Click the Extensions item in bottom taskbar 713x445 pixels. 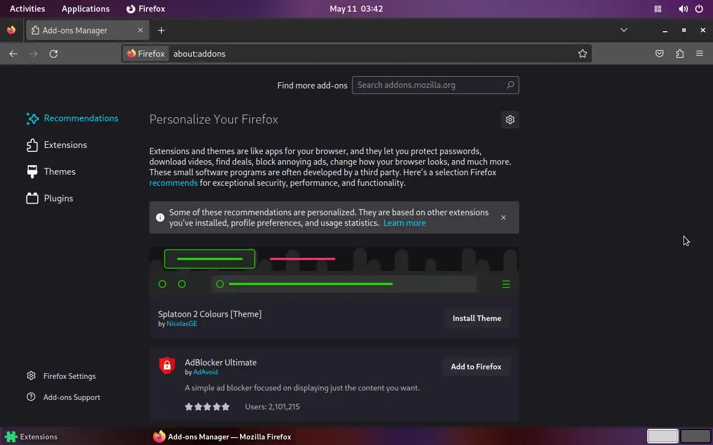coord(31,437)
